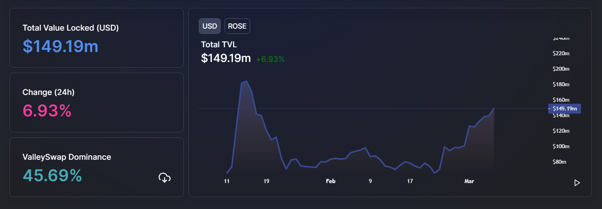
Task: Download the data via cloud icon
Action: [164, 178]
